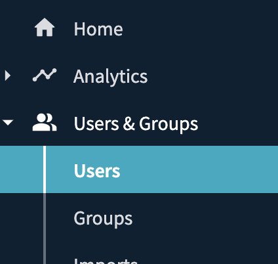Click the Users & Groups people icon
Screen dimensions: 278x264
[45, 122]
